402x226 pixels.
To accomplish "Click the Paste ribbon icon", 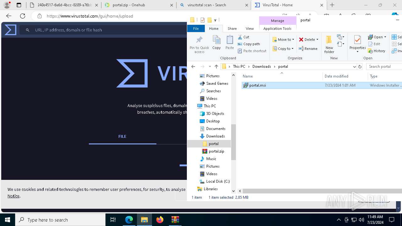I will tap(230, 42).
